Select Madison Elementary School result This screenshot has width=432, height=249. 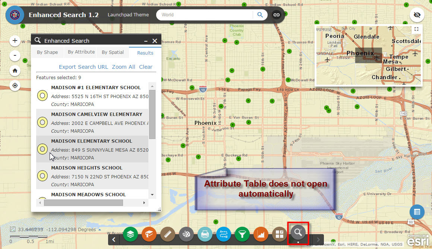click(x=92, y=149)
